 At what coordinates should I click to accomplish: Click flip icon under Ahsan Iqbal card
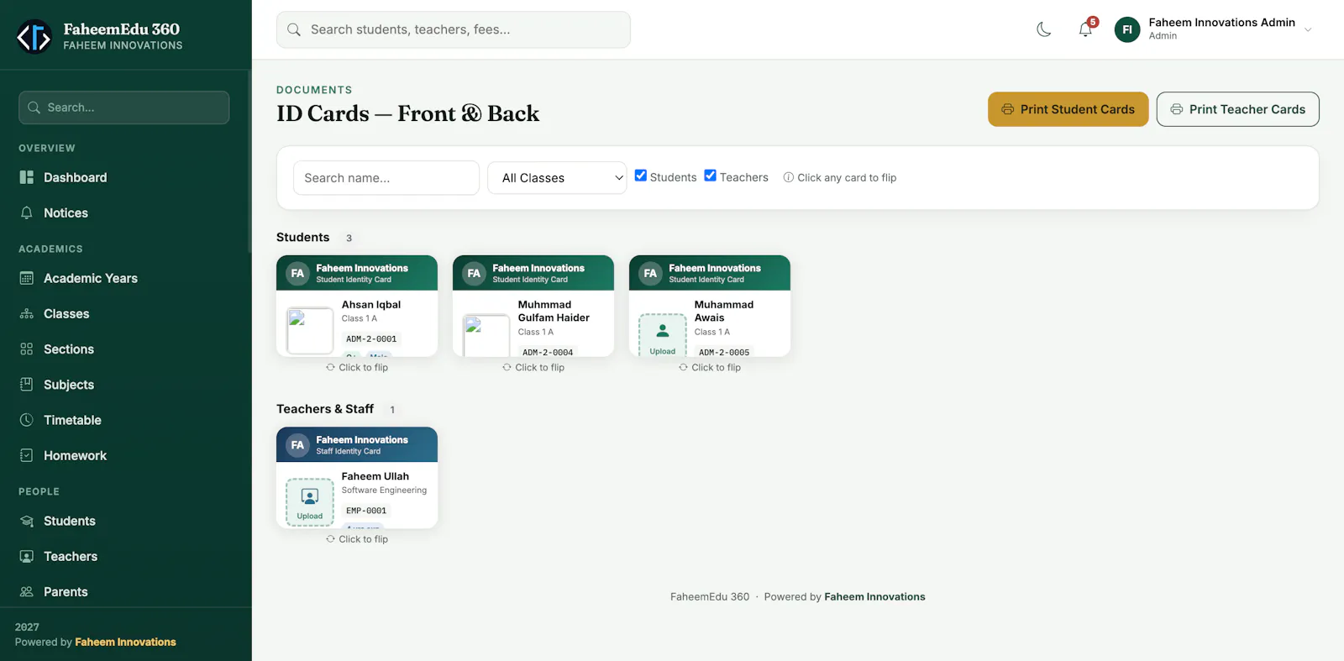330,367
